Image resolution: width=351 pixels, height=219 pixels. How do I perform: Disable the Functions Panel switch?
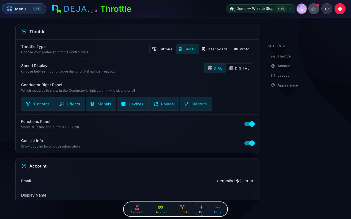tap(250, 124)
